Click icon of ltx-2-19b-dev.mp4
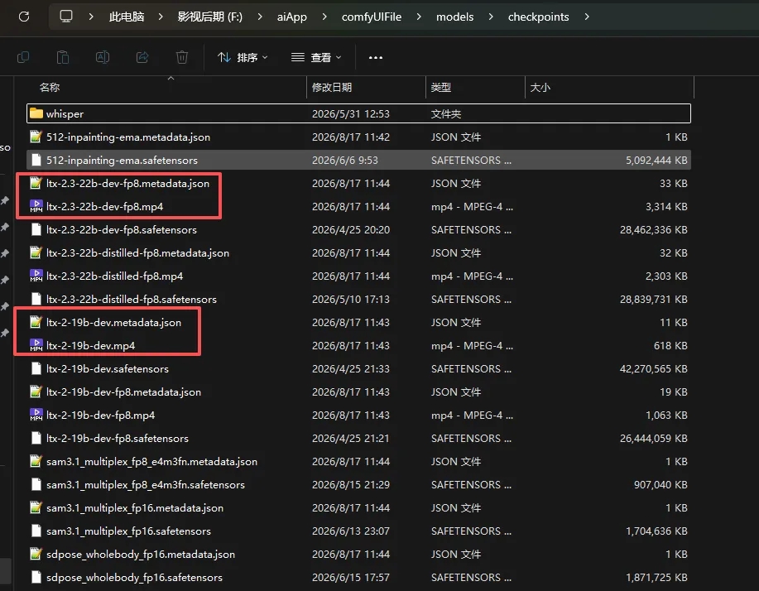 pos(36,346)
